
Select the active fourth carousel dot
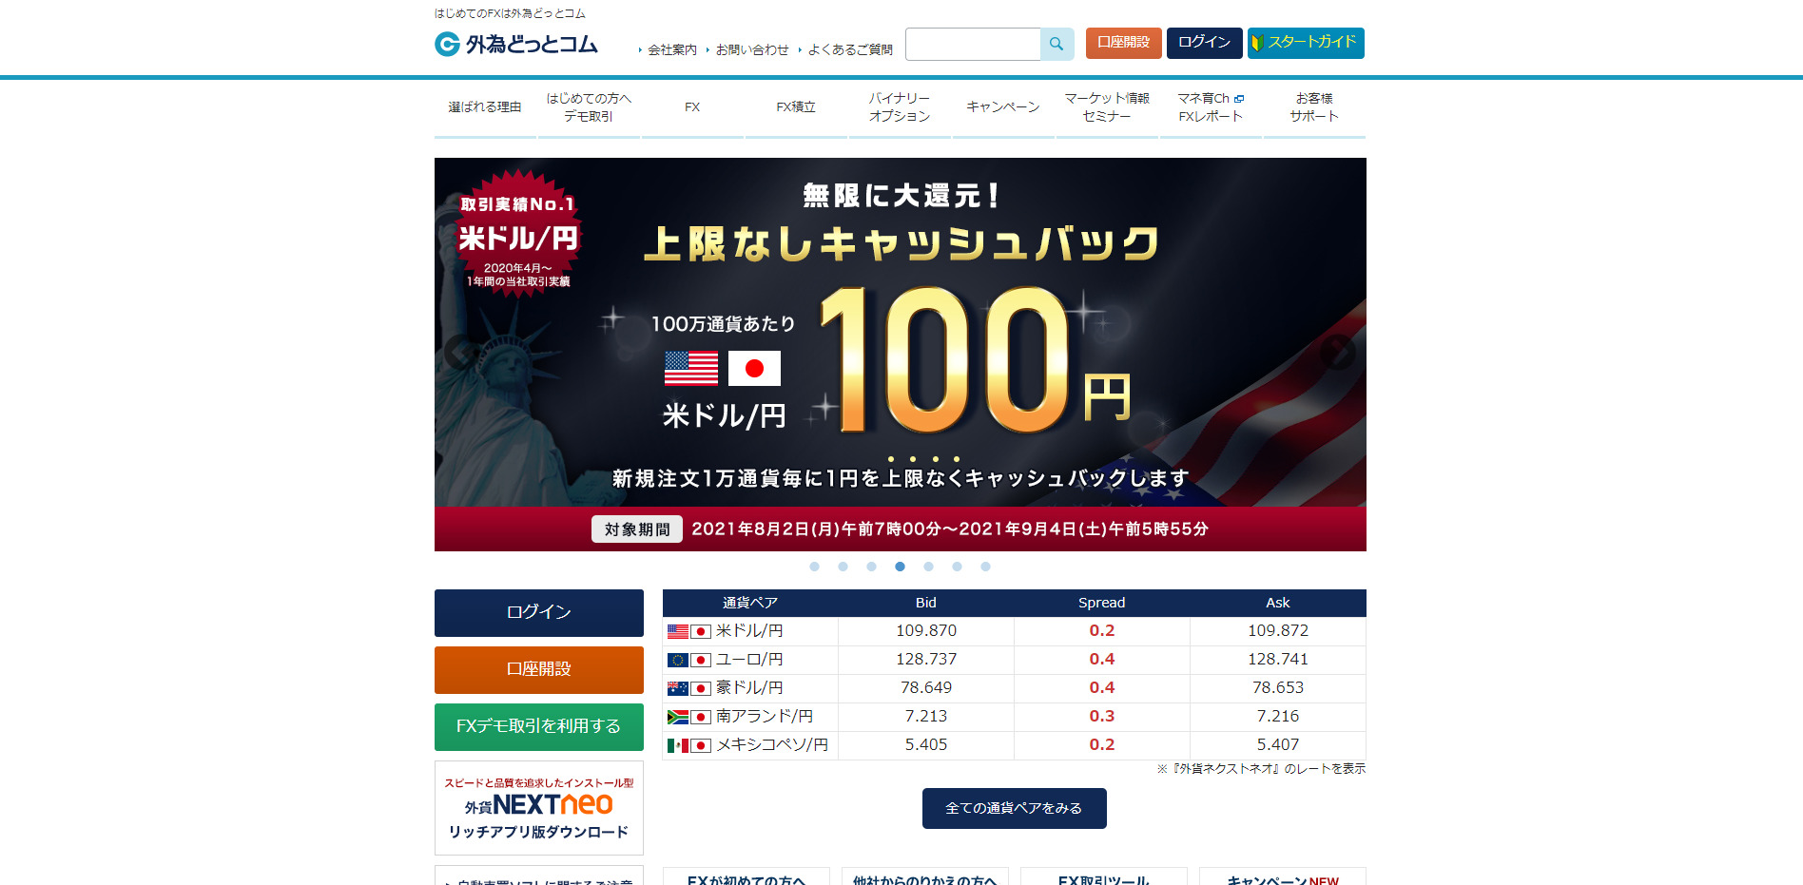(900, 567)
